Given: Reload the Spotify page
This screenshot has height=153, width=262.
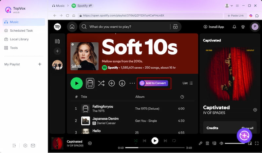Looking at the screenshot, I should pos(67,15).
